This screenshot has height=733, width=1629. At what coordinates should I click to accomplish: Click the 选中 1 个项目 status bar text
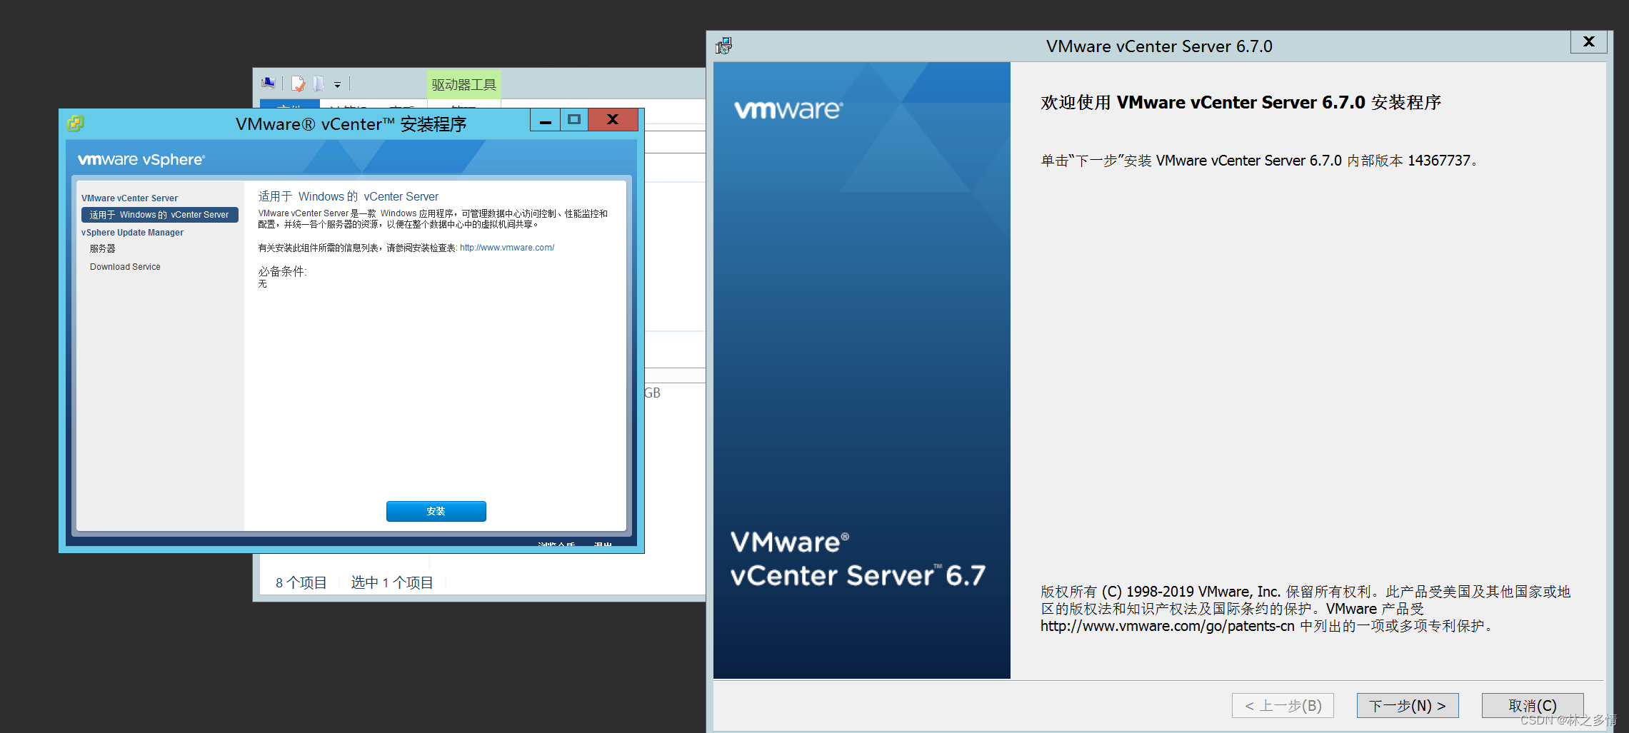pos(391,582)
